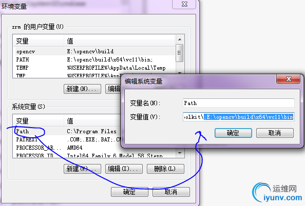
Task: Click in the variable name field containing Path
Action: click(238, 103)
